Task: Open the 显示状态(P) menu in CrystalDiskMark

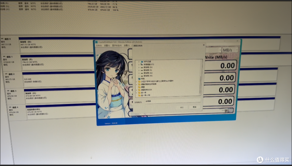Action: [x=117, y=46]
